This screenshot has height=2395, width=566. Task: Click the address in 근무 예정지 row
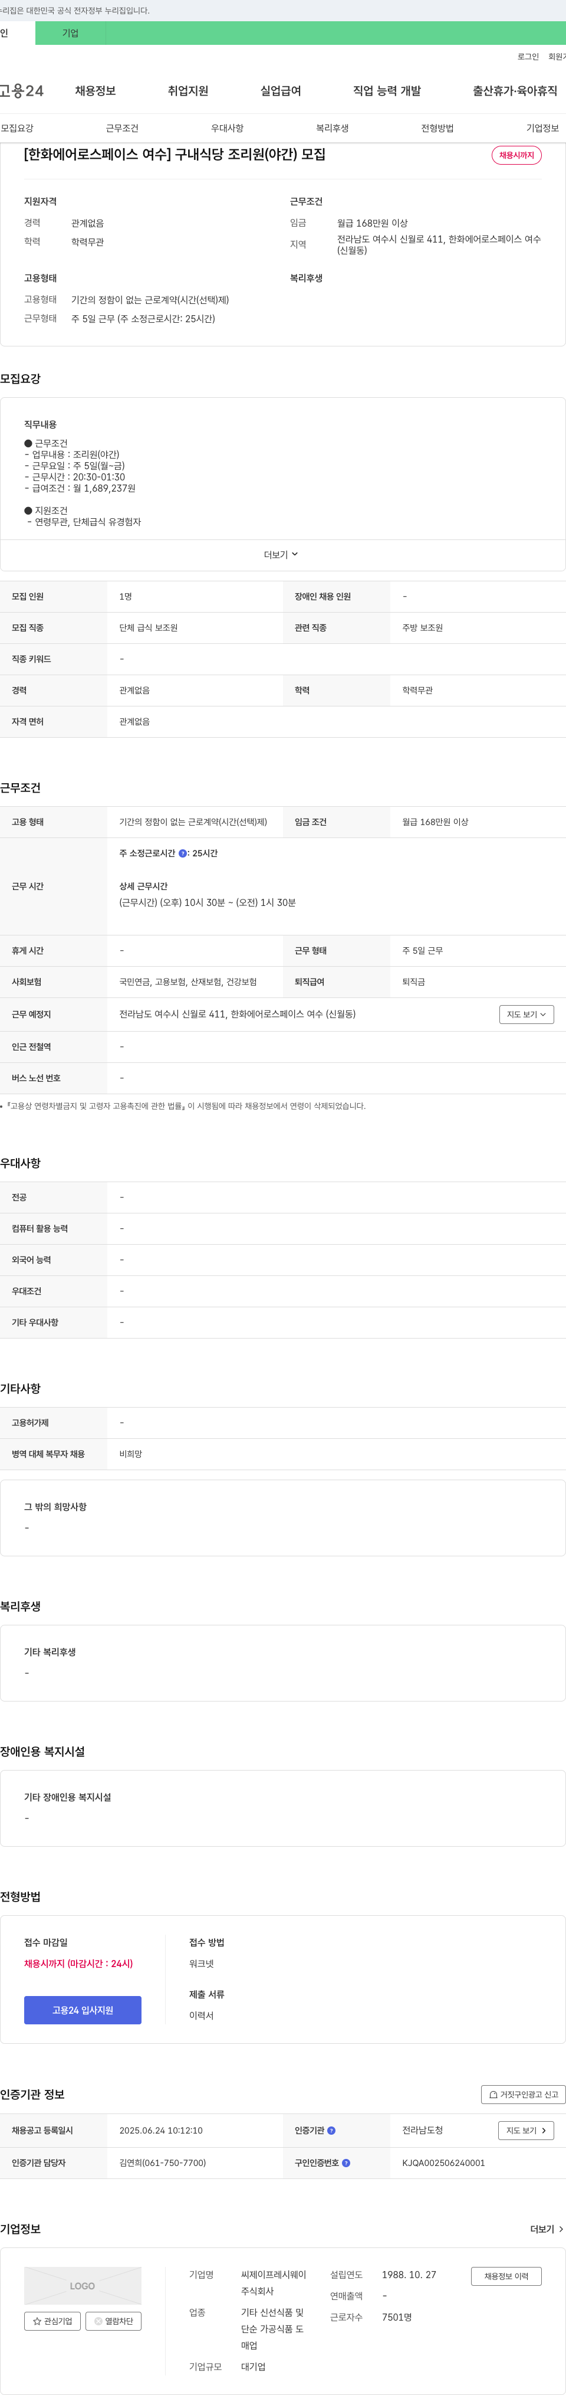point(237,1015)
